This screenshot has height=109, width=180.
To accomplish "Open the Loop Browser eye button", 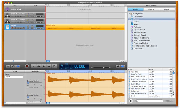I will (x=13, y=66).
